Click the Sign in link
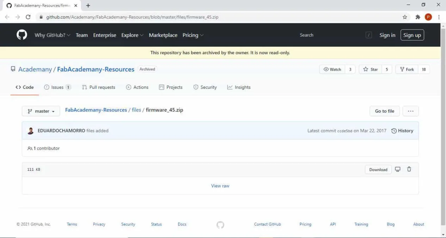This screenshot has height=238, width=446. click(387, 35)
